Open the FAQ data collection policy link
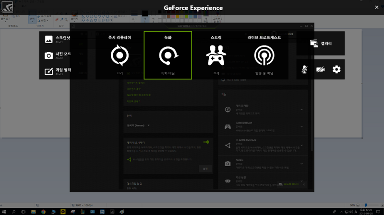The image size is (384, 215). click(139, 95)
